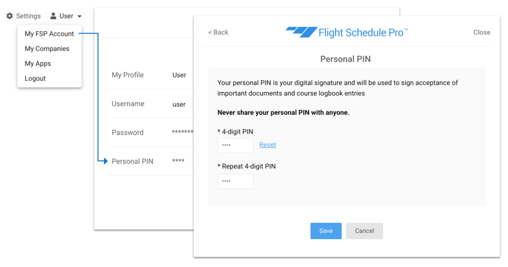Save the personal PIN
The height and width of the screenshot is (267, 508).
point(326,231)
